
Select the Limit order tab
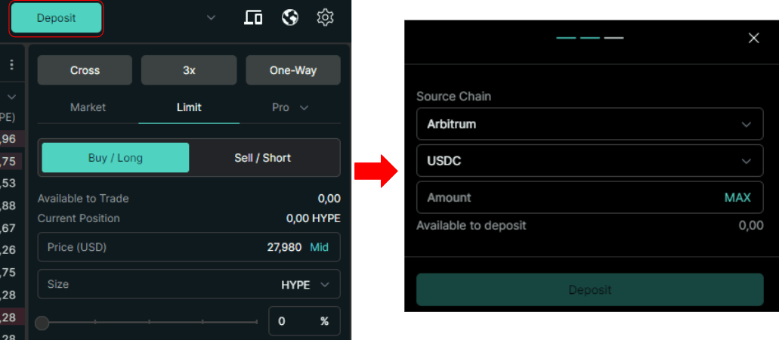click(189, 107)
